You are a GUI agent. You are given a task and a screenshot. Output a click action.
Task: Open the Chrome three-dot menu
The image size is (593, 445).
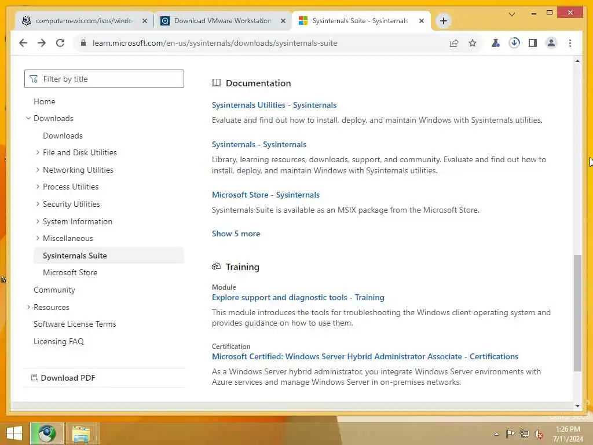point(570,43)
